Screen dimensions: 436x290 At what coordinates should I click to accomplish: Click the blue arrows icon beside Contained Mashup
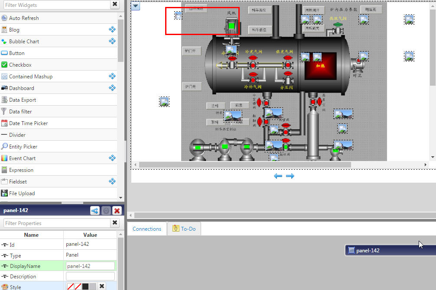(112, 76)
